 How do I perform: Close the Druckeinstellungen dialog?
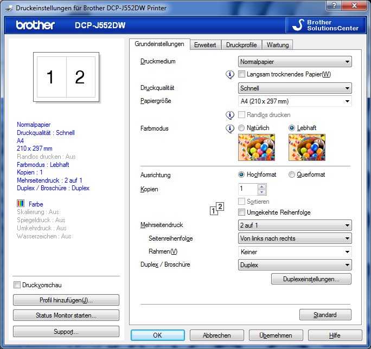(x=354, y=5)
